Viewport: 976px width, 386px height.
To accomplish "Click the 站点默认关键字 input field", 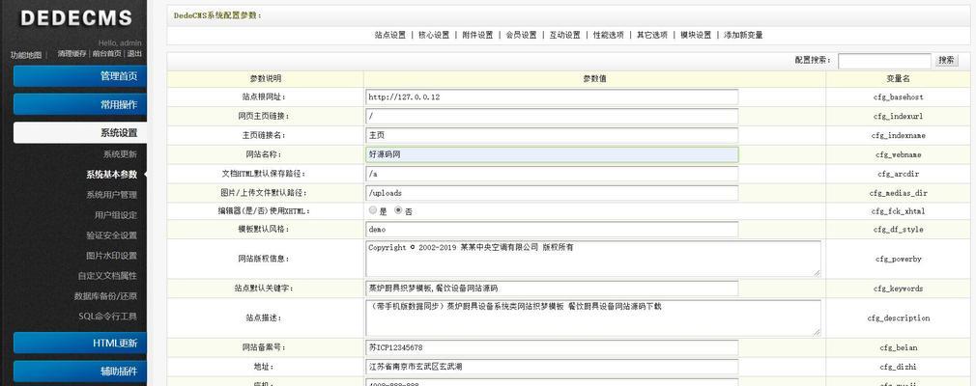I will coord(552,289).
